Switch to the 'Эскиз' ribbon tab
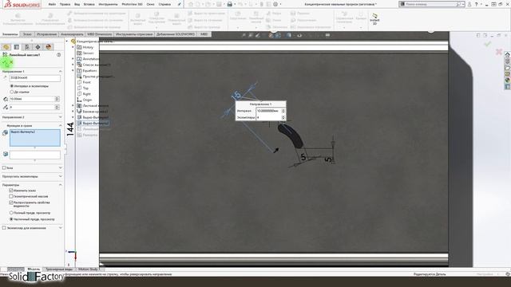The width and height of the screenshot is (511, 287). [x=27, y=33]
